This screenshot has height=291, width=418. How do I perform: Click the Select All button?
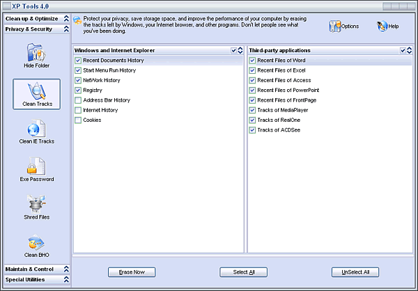coord(243,272)
